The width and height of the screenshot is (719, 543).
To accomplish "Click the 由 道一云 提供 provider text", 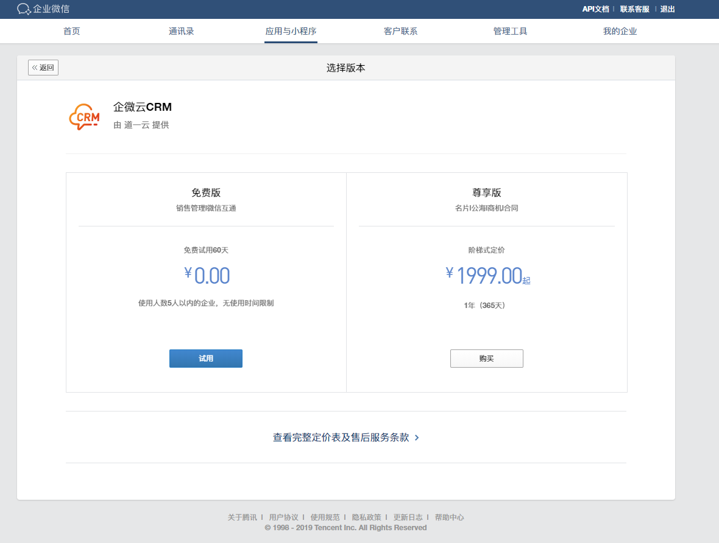I will (x=141, y=125).
